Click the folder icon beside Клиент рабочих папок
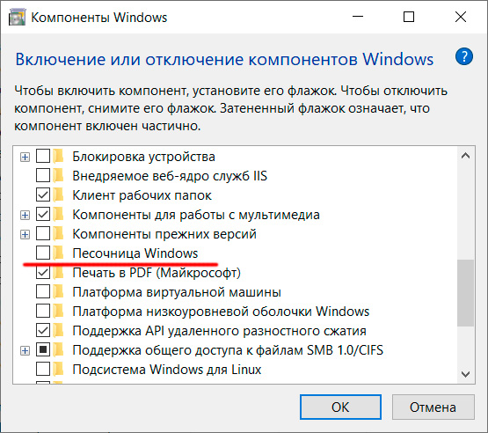Viewport: 488px width, 433px height. pyautogui.click(x=58, y=194)
